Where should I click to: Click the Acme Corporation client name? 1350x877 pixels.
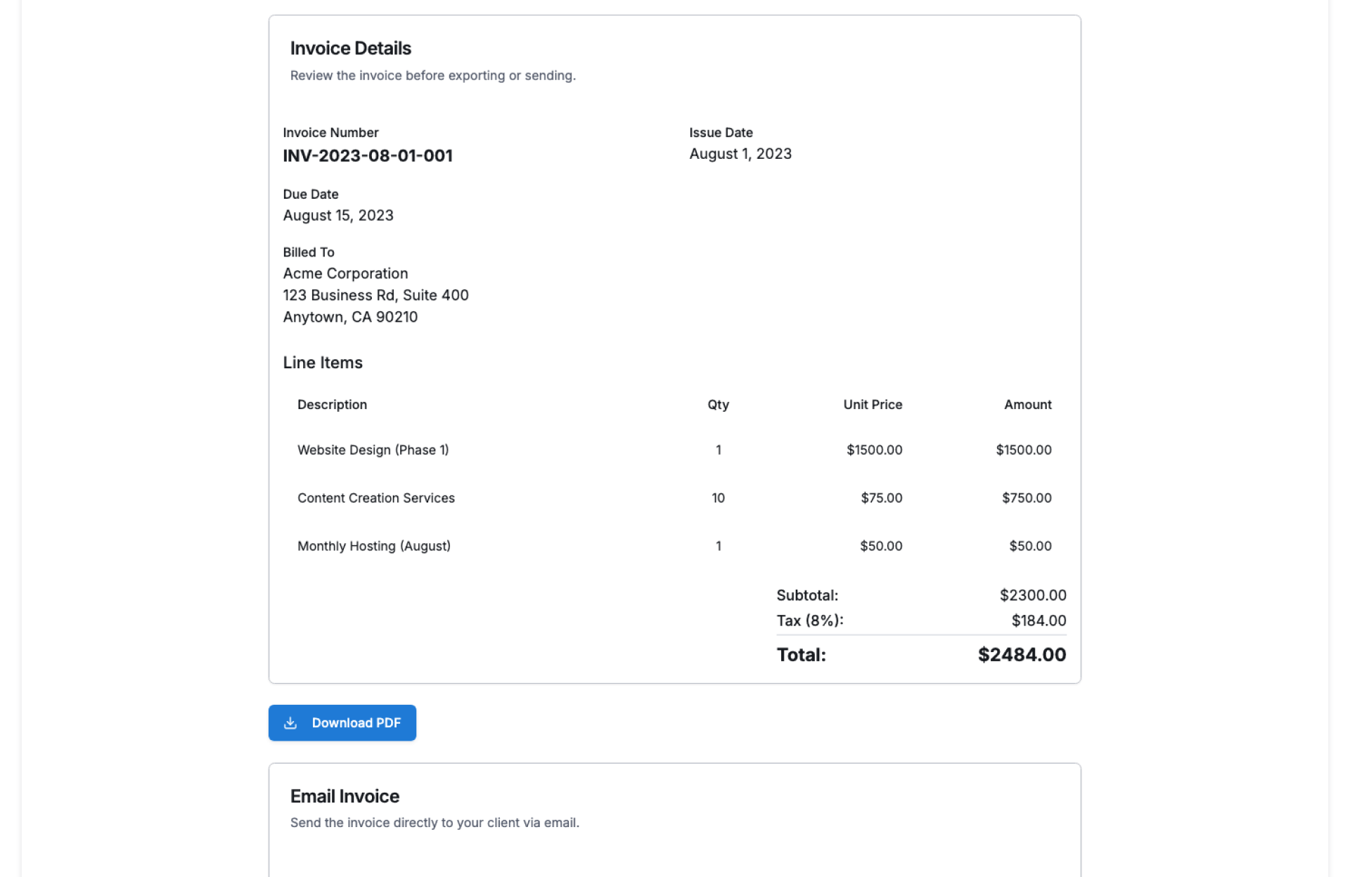345,273
